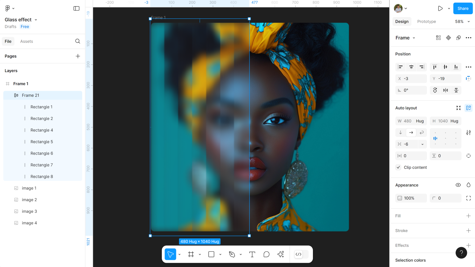Viewport: 475px width, 267px height.
Task: Open the 58% zoom level dropdown
Action: click(x=462, y=21)
